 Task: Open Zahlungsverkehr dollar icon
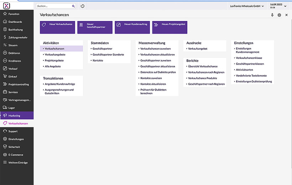tap(5, 37)
